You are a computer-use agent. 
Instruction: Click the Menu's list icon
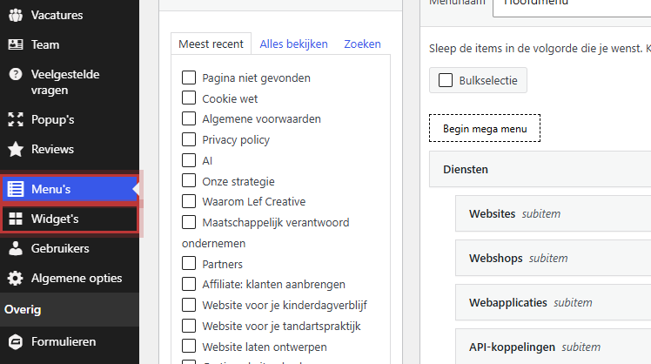coord(16,189)
